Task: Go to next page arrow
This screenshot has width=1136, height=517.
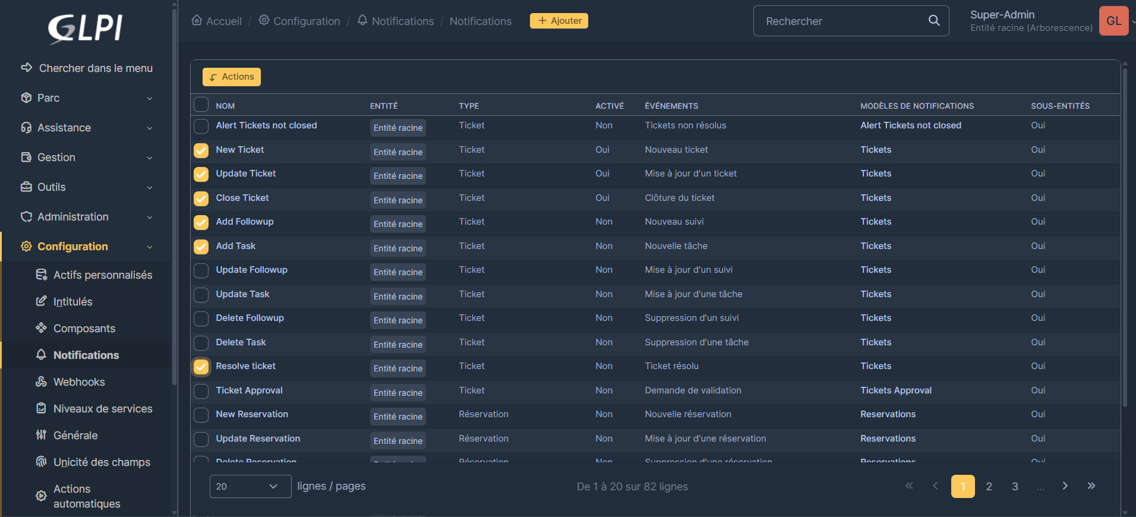Action: point(1065,486)
